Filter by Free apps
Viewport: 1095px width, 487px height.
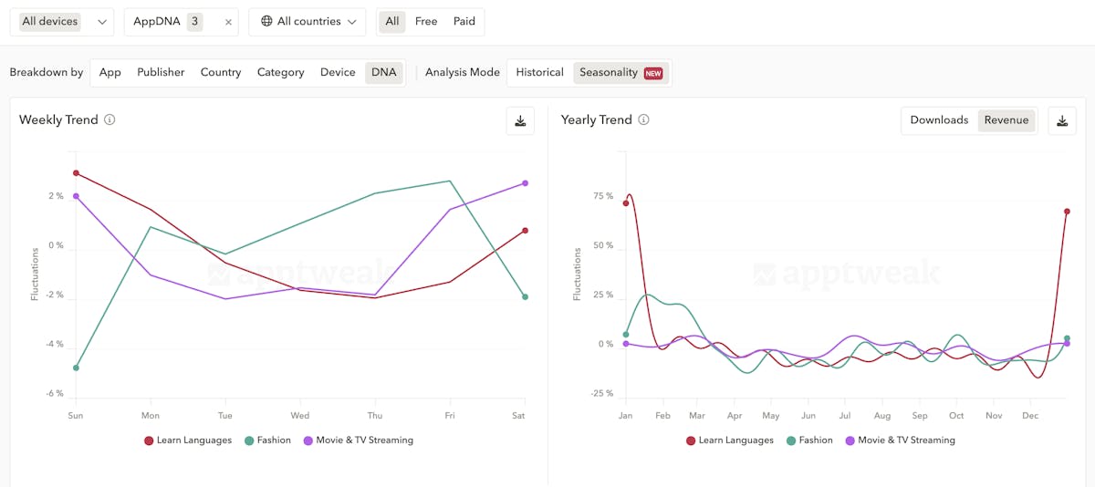coord(426,22)
